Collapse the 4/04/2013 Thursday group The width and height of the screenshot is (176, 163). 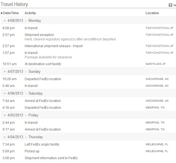tap(5, 137)
